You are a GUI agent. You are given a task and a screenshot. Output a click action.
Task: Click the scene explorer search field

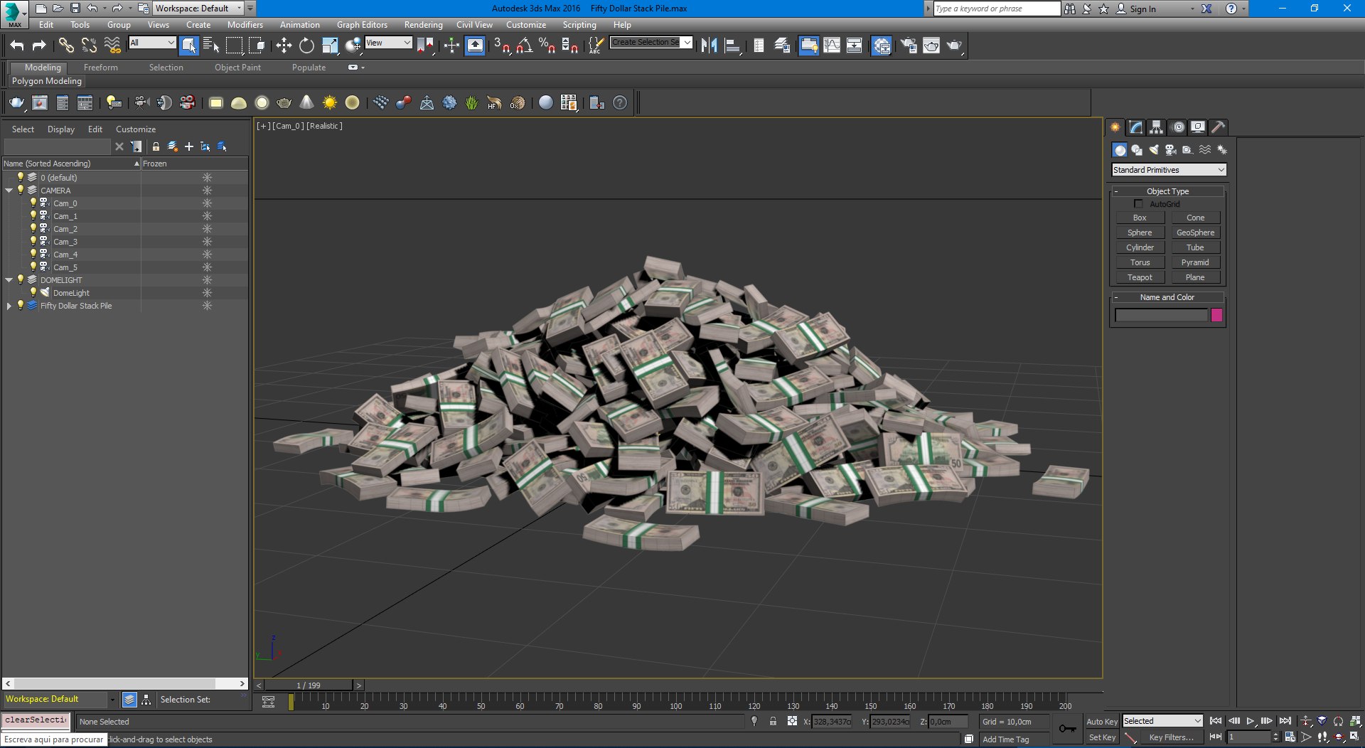tap(57, 146)
